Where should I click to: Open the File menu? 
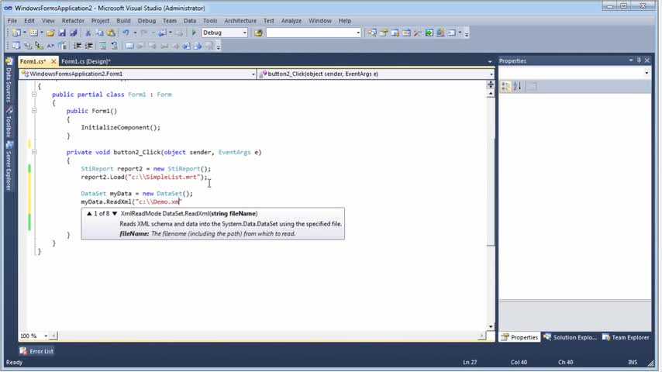12,21
